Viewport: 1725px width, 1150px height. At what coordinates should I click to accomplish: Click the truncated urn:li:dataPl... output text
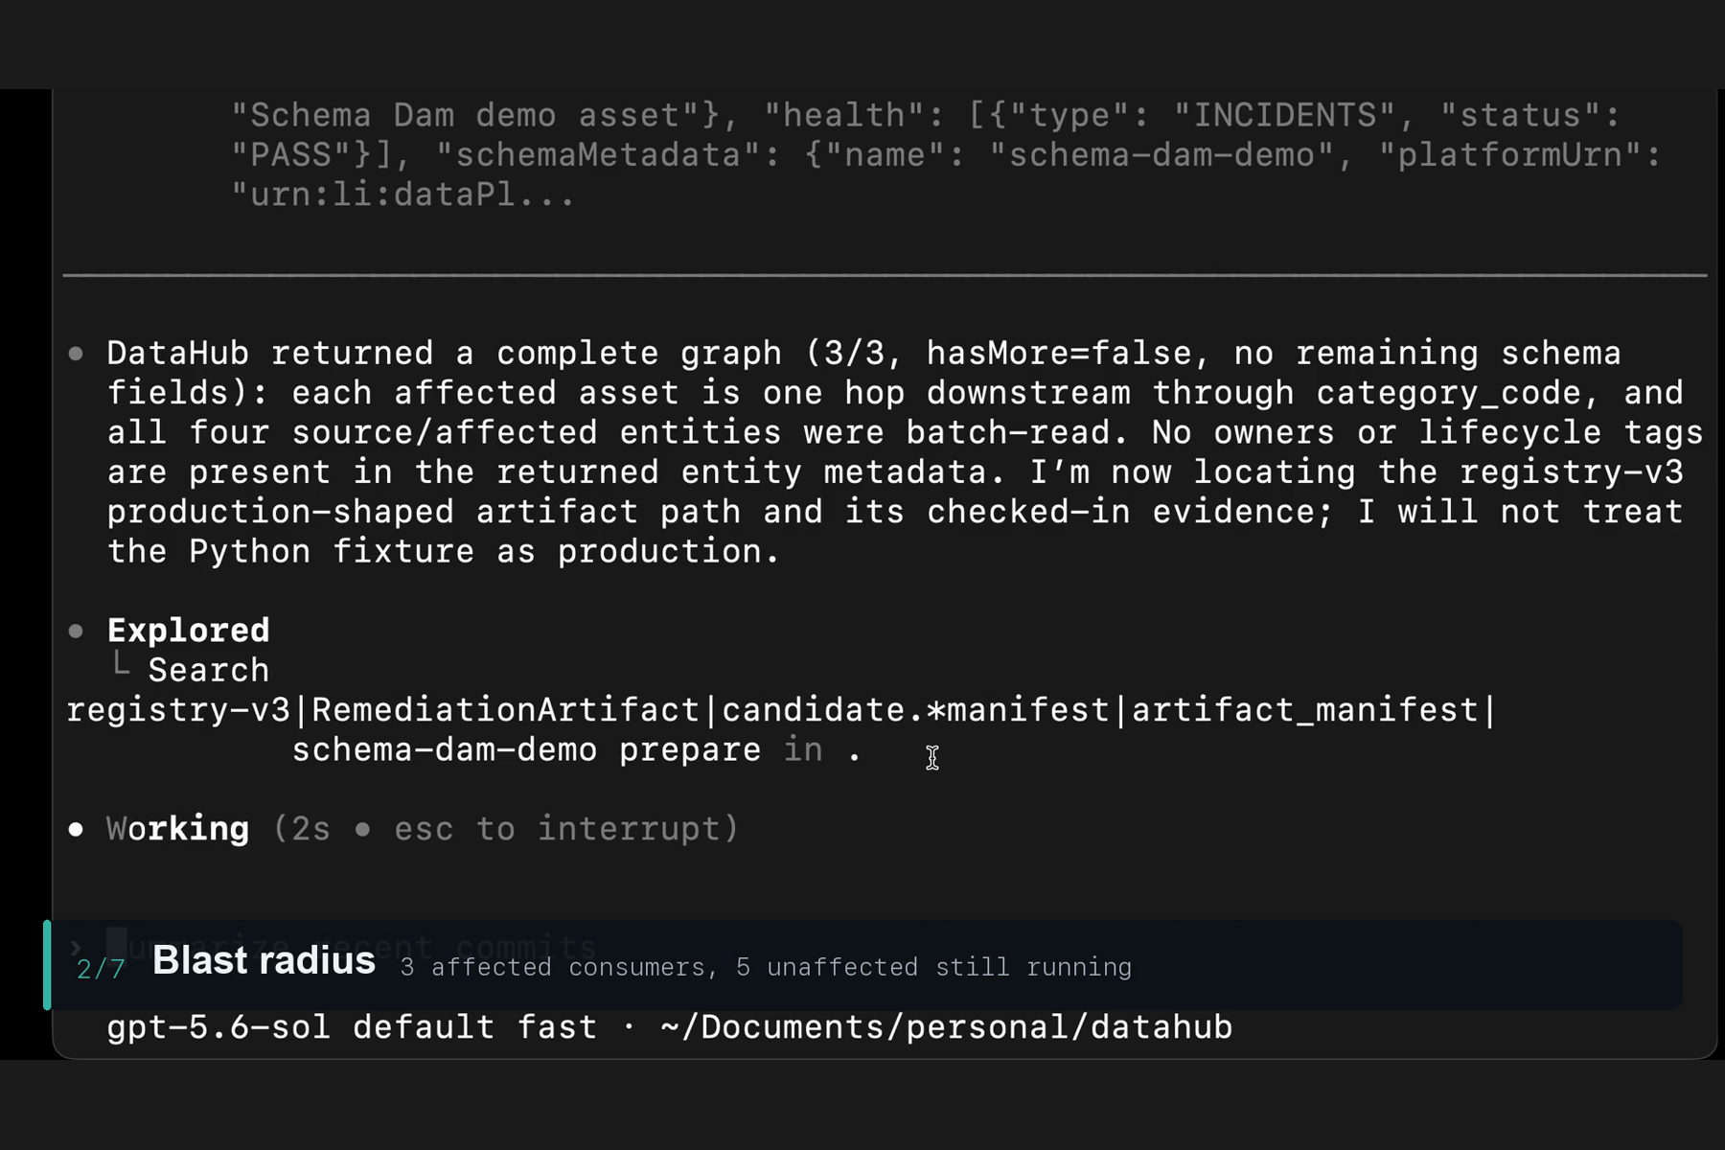pyautogui.click(x=402, y=195)
